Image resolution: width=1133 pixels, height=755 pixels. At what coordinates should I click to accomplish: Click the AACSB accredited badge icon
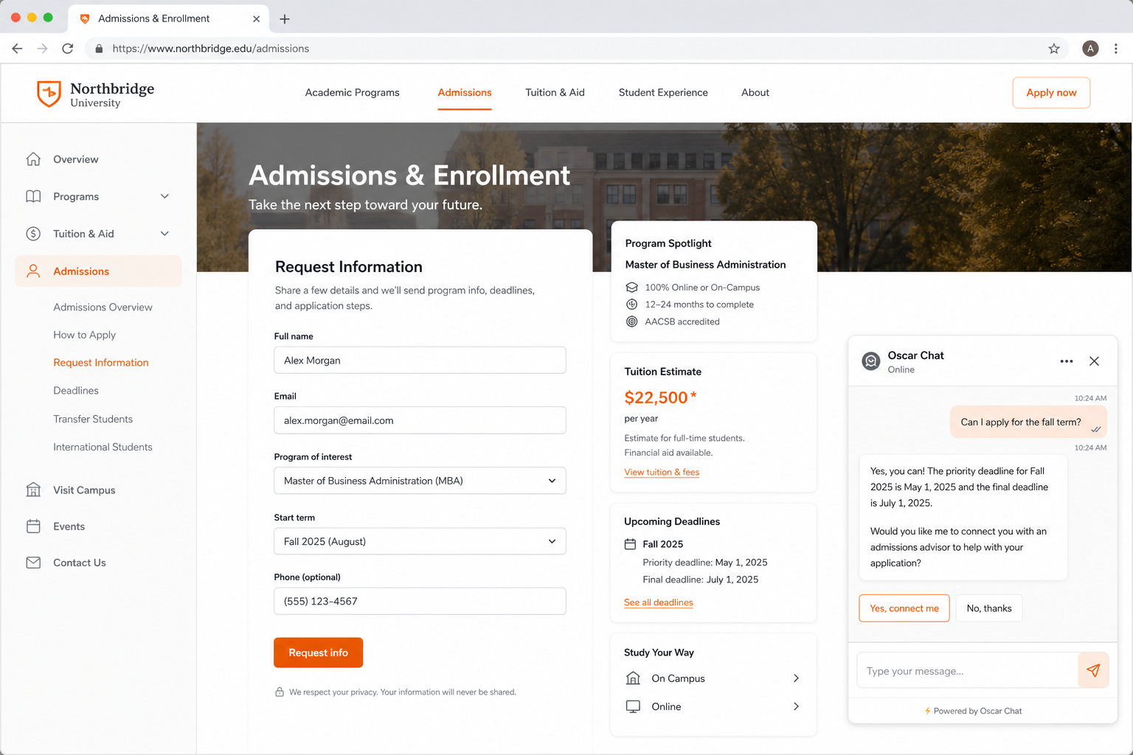point(632,321)
